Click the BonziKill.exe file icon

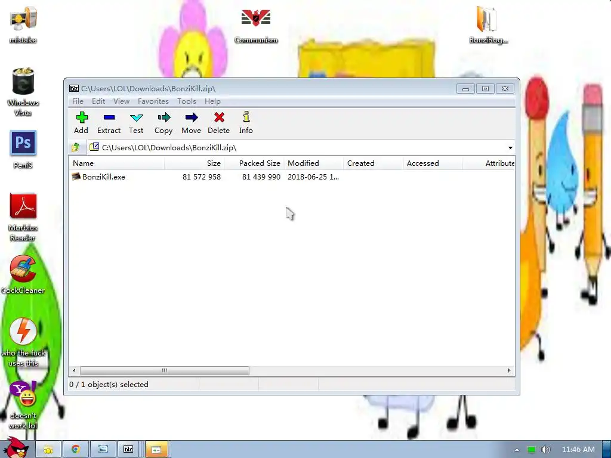76,177
